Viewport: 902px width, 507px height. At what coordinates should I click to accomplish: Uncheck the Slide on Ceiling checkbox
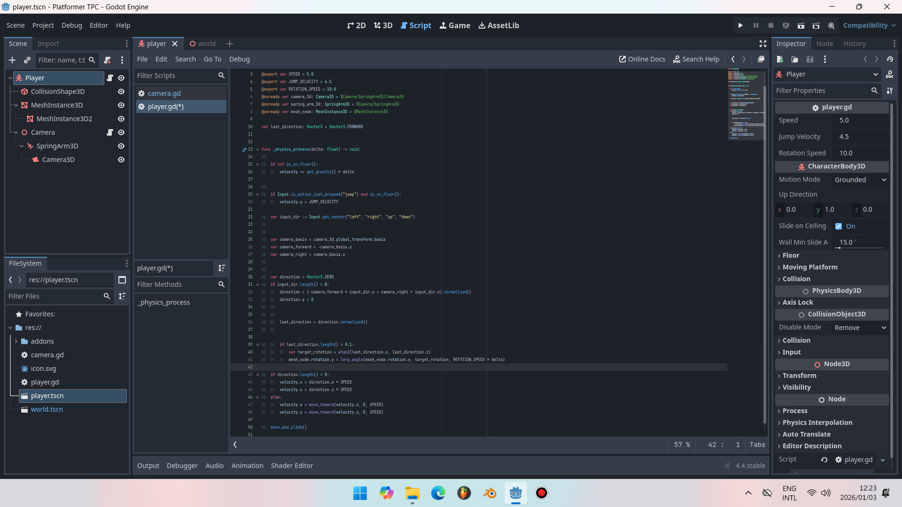[x=839, y=226]
